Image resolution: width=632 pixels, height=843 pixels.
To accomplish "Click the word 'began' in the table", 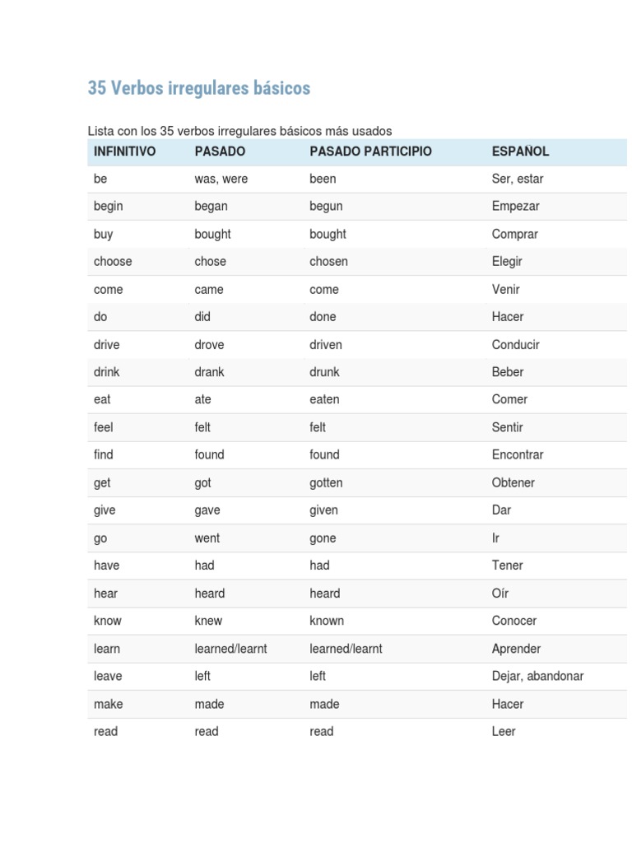I will tap(211, 206).
